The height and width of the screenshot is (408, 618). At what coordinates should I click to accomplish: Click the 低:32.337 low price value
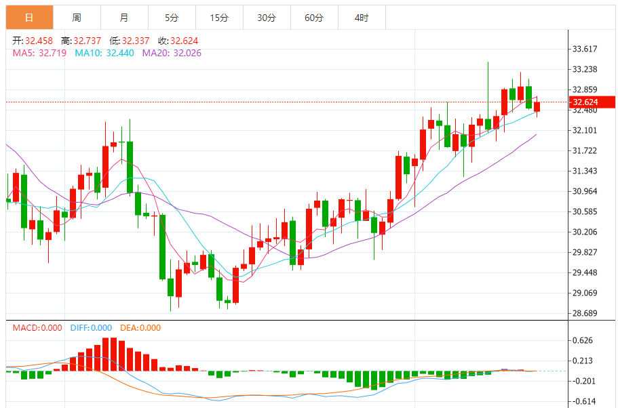pyautogui.click(x=130, y=41)
